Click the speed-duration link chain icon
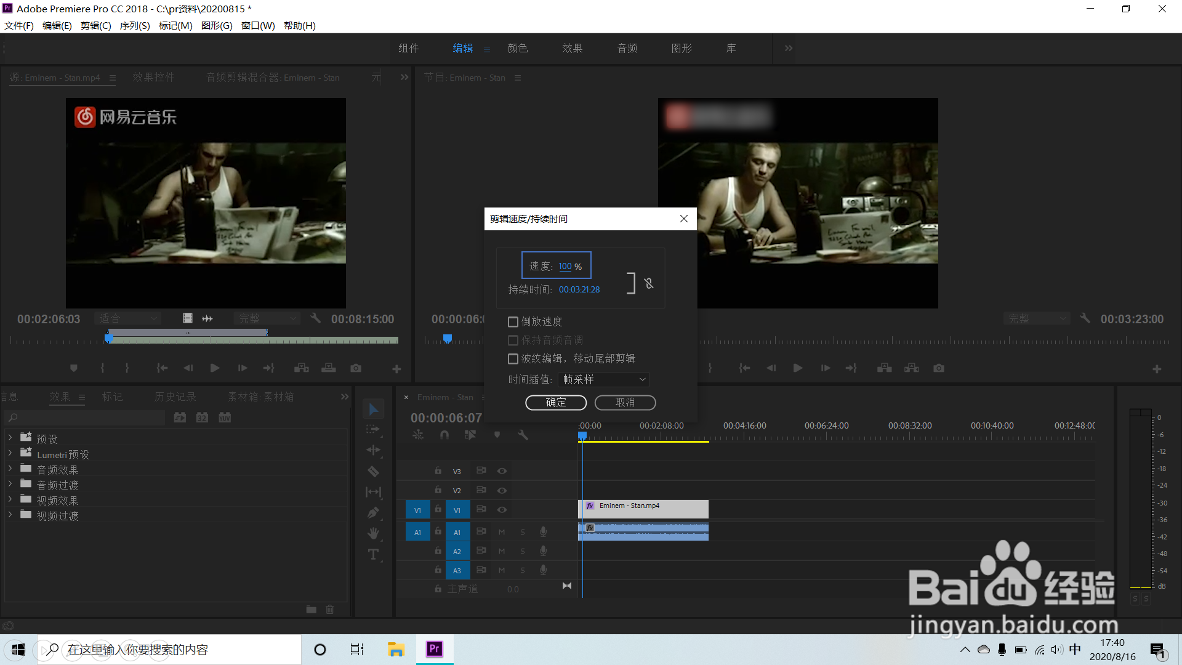 tap(649, 283)
